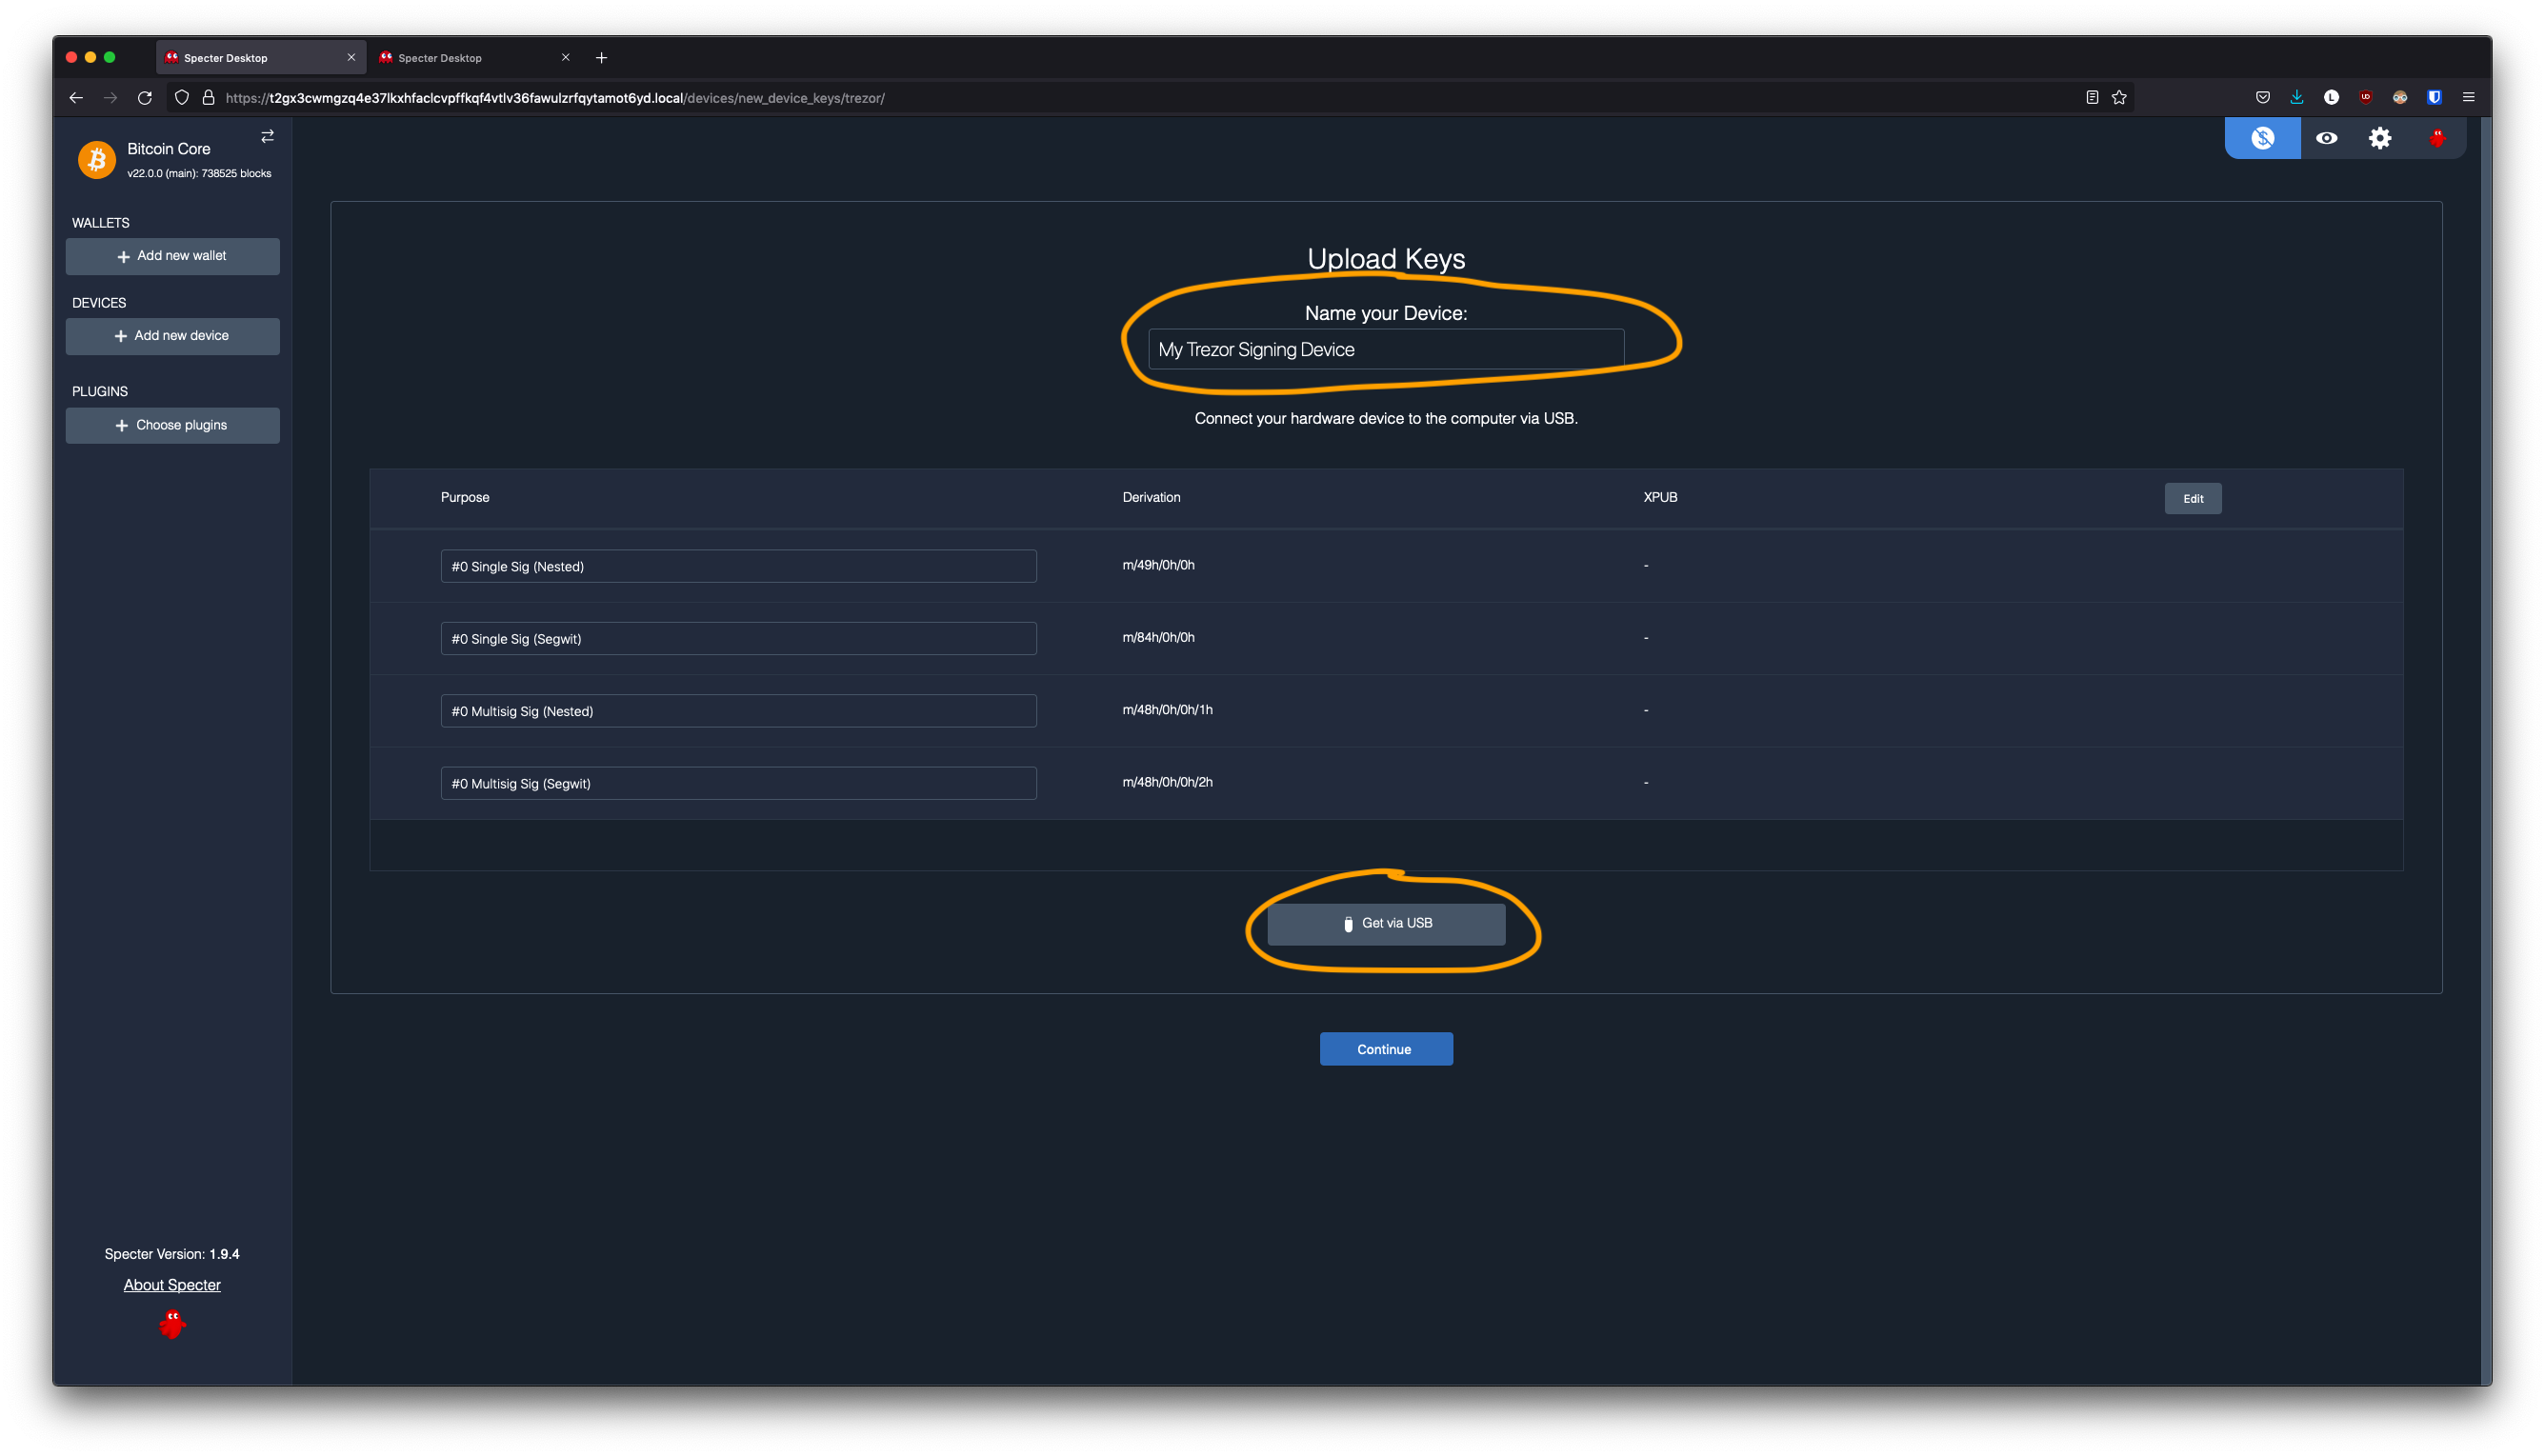Image resolution: width=2545 pixels, height=1456 pixels.
Task: Click the Edit button in the table header
Action: [x=2192, y=498]
